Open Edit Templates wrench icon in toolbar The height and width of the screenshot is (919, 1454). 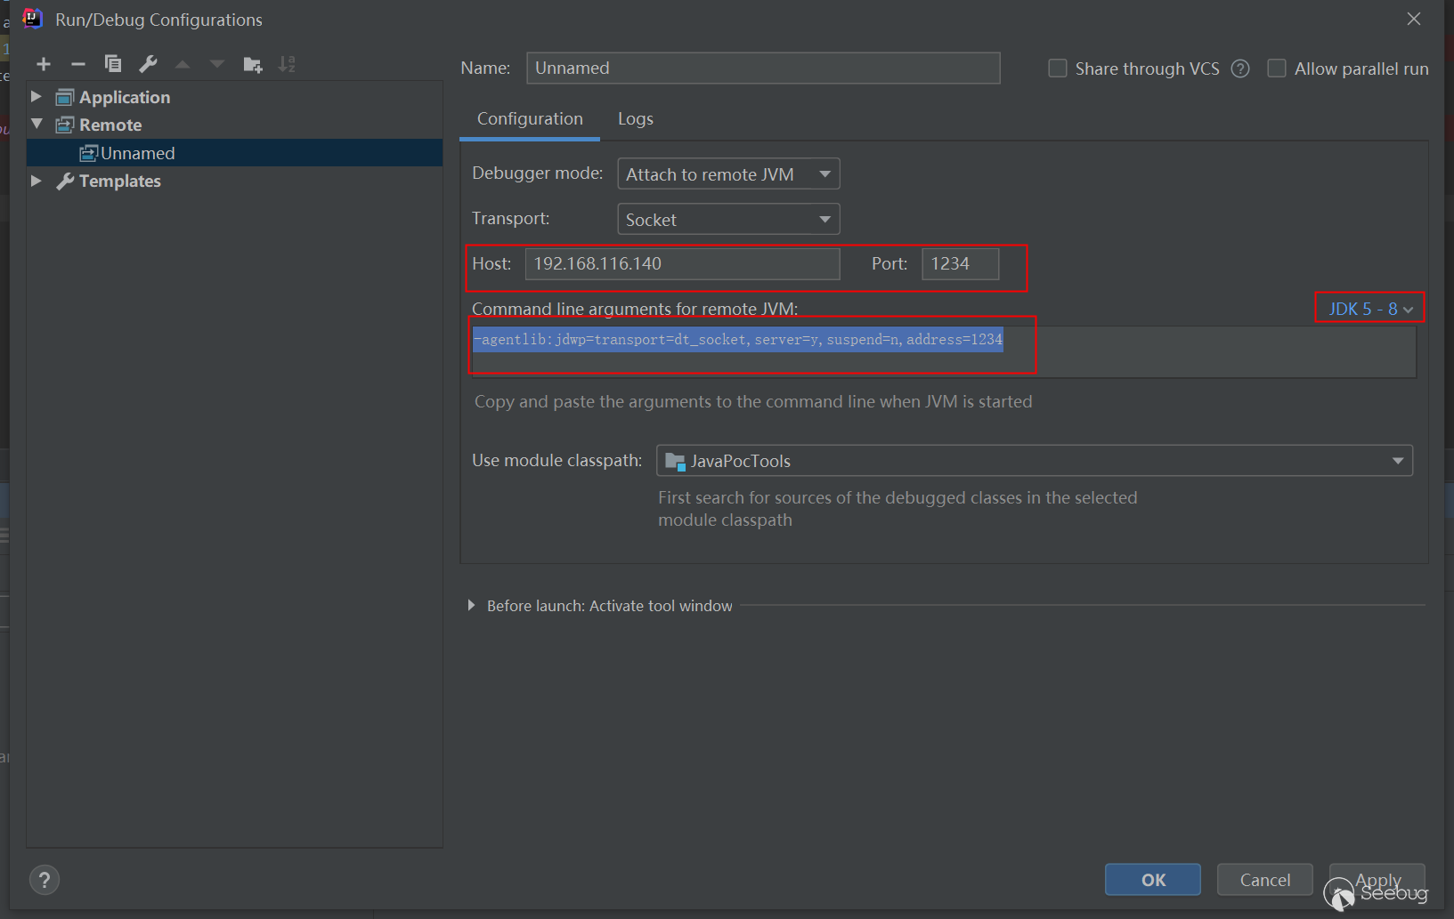[148, 64]
